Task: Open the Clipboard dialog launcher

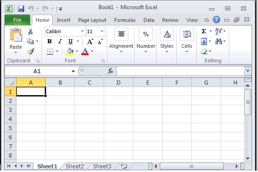Action: pos(38,61)
